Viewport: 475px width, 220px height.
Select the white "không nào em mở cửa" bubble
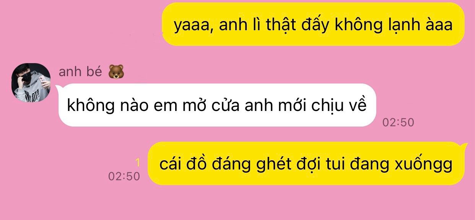tap(217, 105)
